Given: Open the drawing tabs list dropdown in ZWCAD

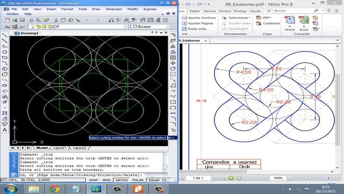Looking at the screenshot, I should click(x=161, y=32).
